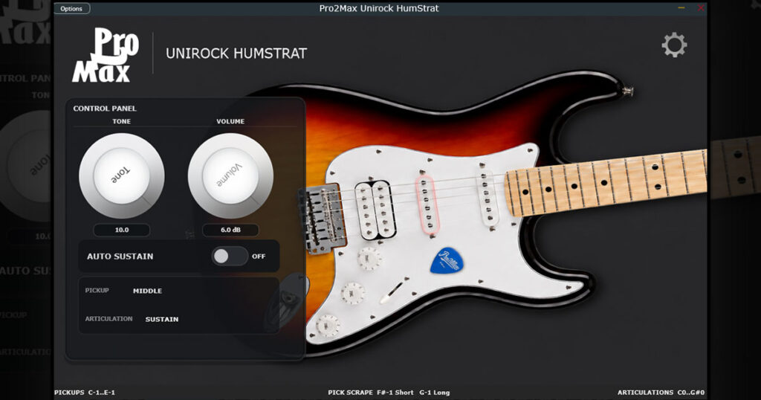The height and width of the screenshot is (400, 761).
Task: Select the bridge humbucker pickup on guitar
Action: (x=375, y=210)
